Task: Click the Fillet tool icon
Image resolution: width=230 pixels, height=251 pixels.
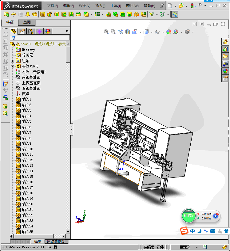Action: [86, 14]
